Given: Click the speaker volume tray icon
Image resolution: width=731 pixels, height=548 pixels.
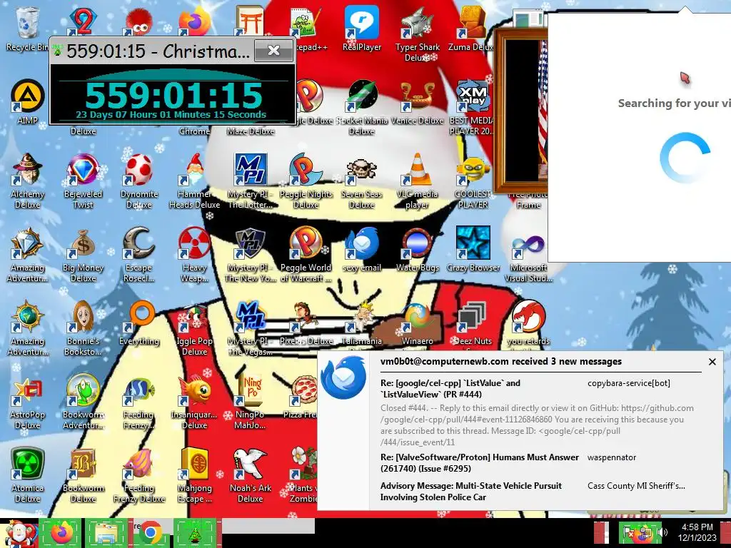Looking at the screenshot, I should [662, 532].
